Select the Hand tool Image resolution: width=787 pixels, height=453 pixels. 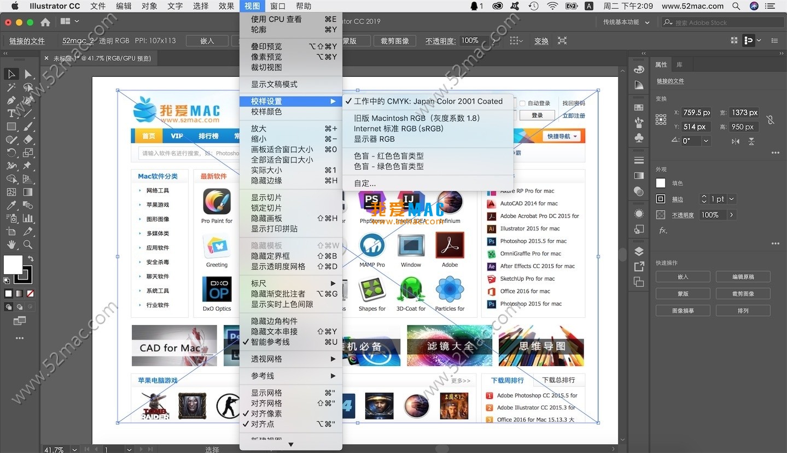11,245
